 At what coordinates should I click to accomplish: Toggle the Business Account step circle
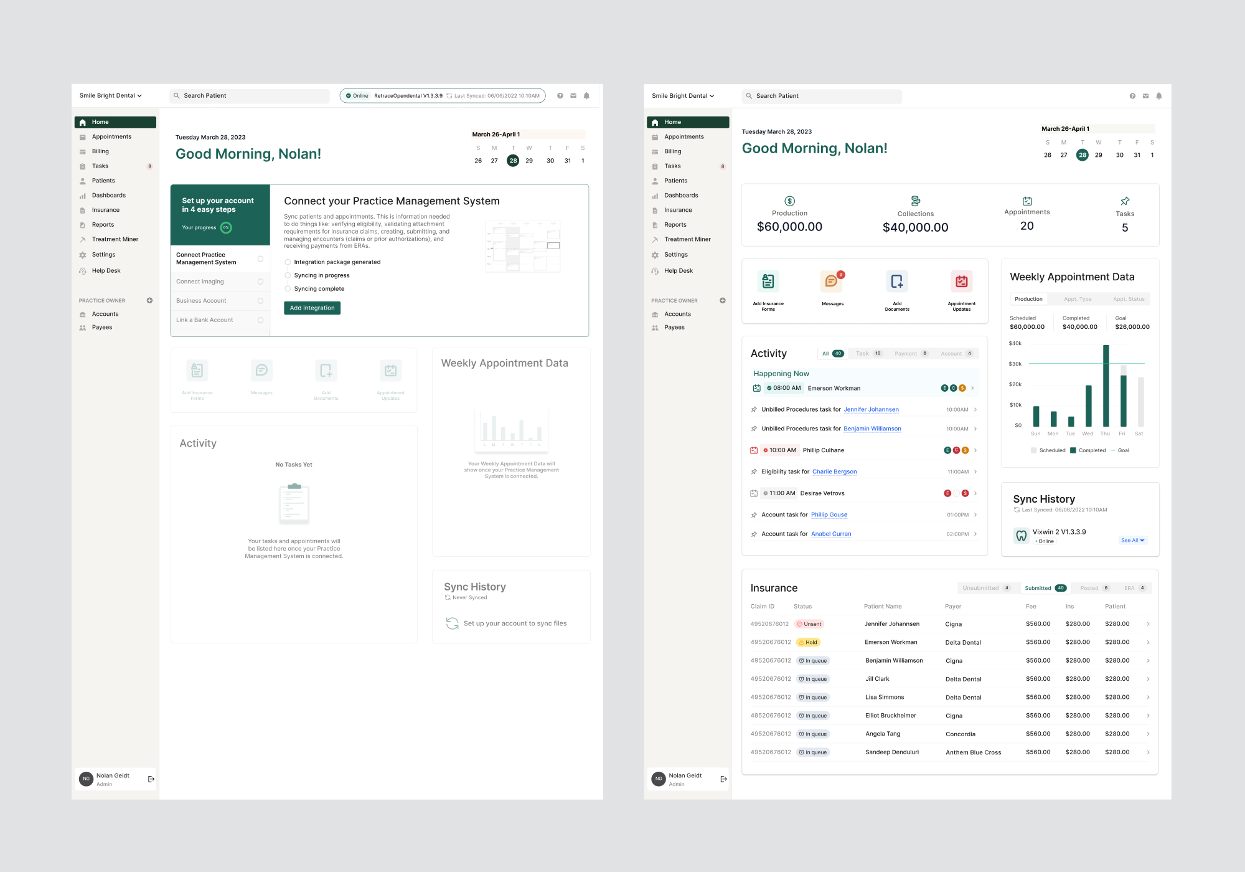click(x=260, y=301)
